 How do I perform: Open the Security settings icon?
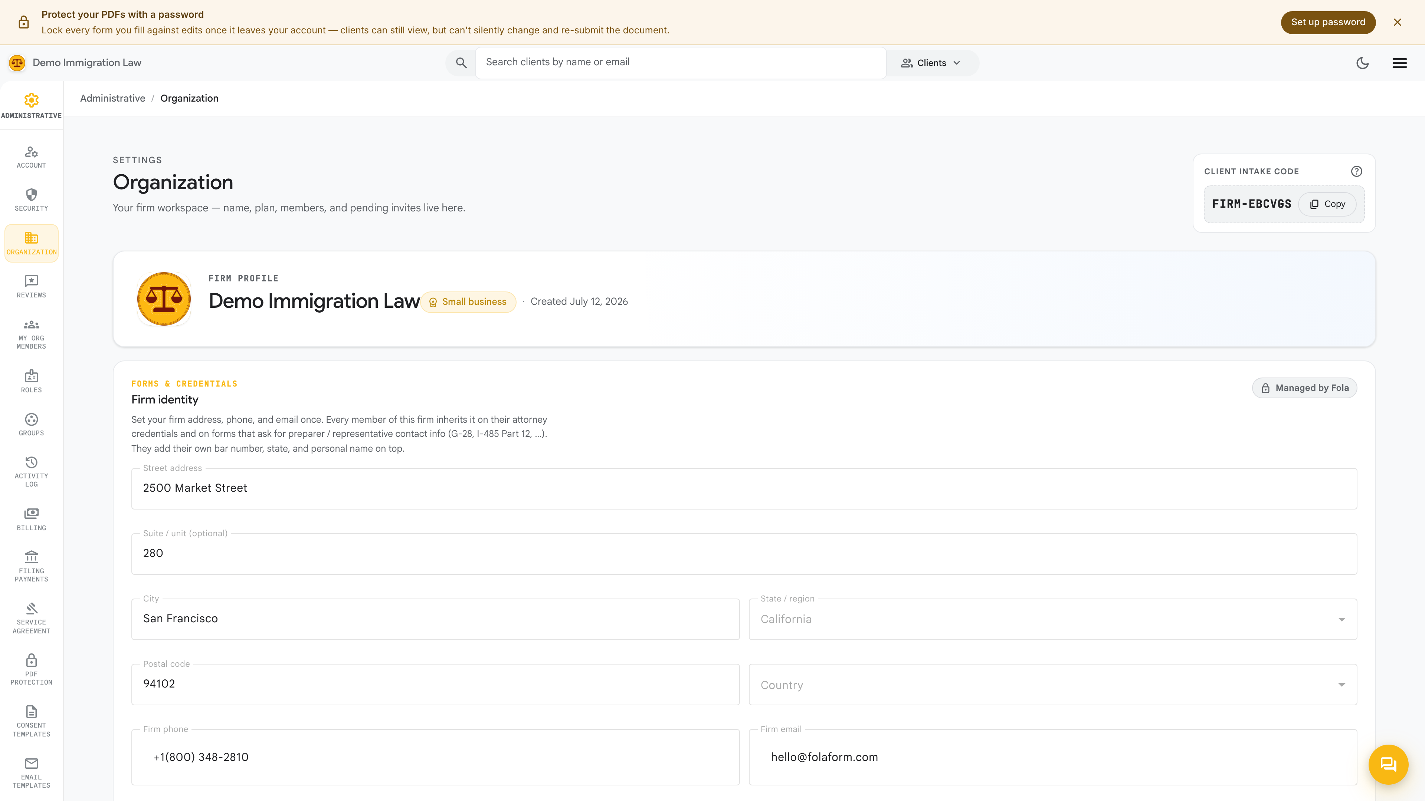(x=32, y=195)
